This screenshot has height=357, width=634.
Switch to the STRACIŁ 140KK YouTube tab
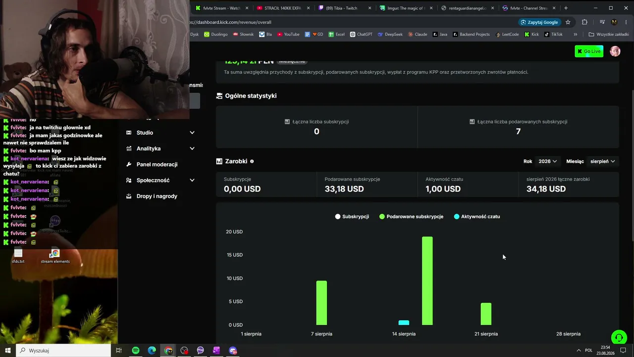pyautogui.click(x=283, y=8)
